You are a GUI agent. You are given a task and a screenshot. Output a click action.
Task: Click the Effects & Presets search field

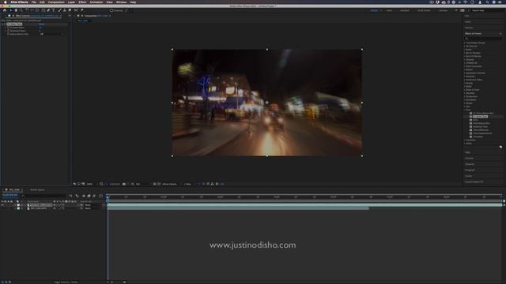pyautogui.click(x=483, y=39)
